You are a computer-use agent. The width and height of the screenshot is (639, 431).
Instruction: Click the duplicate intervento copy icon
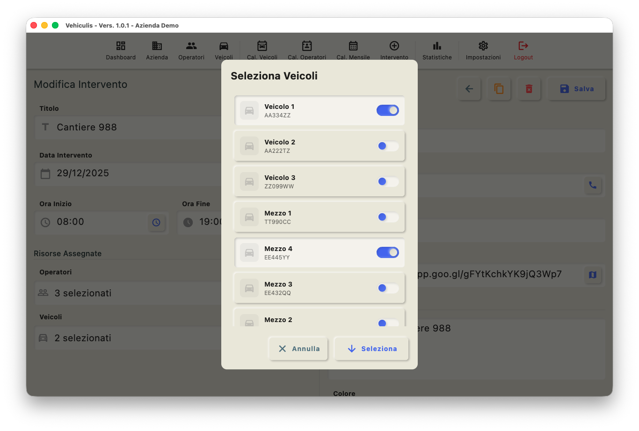click(x=499, y=89)
